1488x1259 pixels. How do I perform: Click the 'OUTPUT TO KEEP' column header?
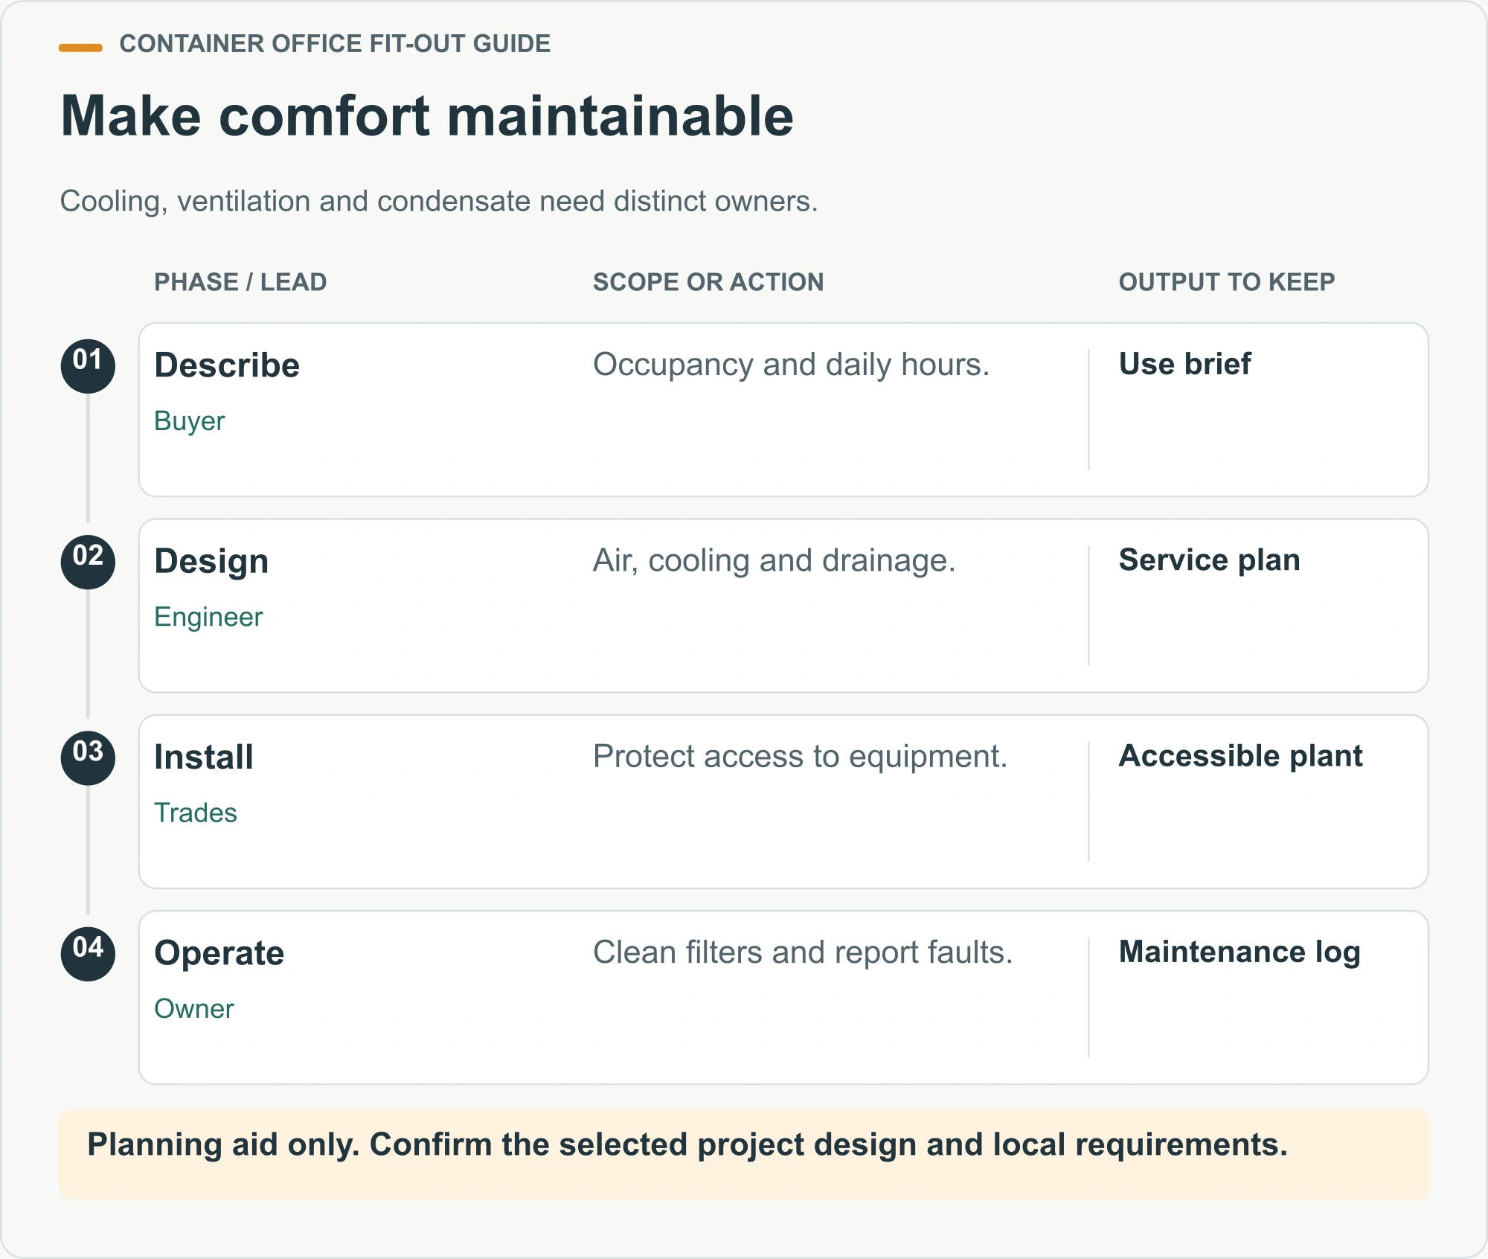tap(1227, 282)
